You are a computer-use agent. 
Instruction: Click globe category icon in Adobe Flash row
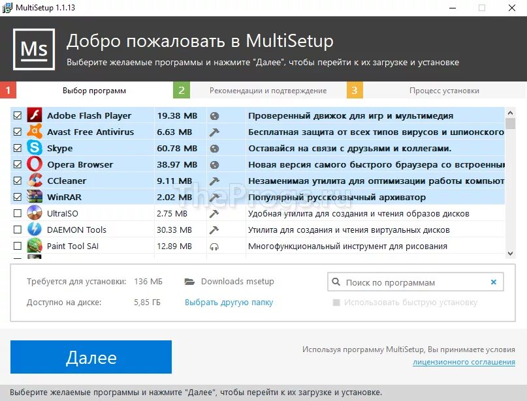(x=214, y=116)
